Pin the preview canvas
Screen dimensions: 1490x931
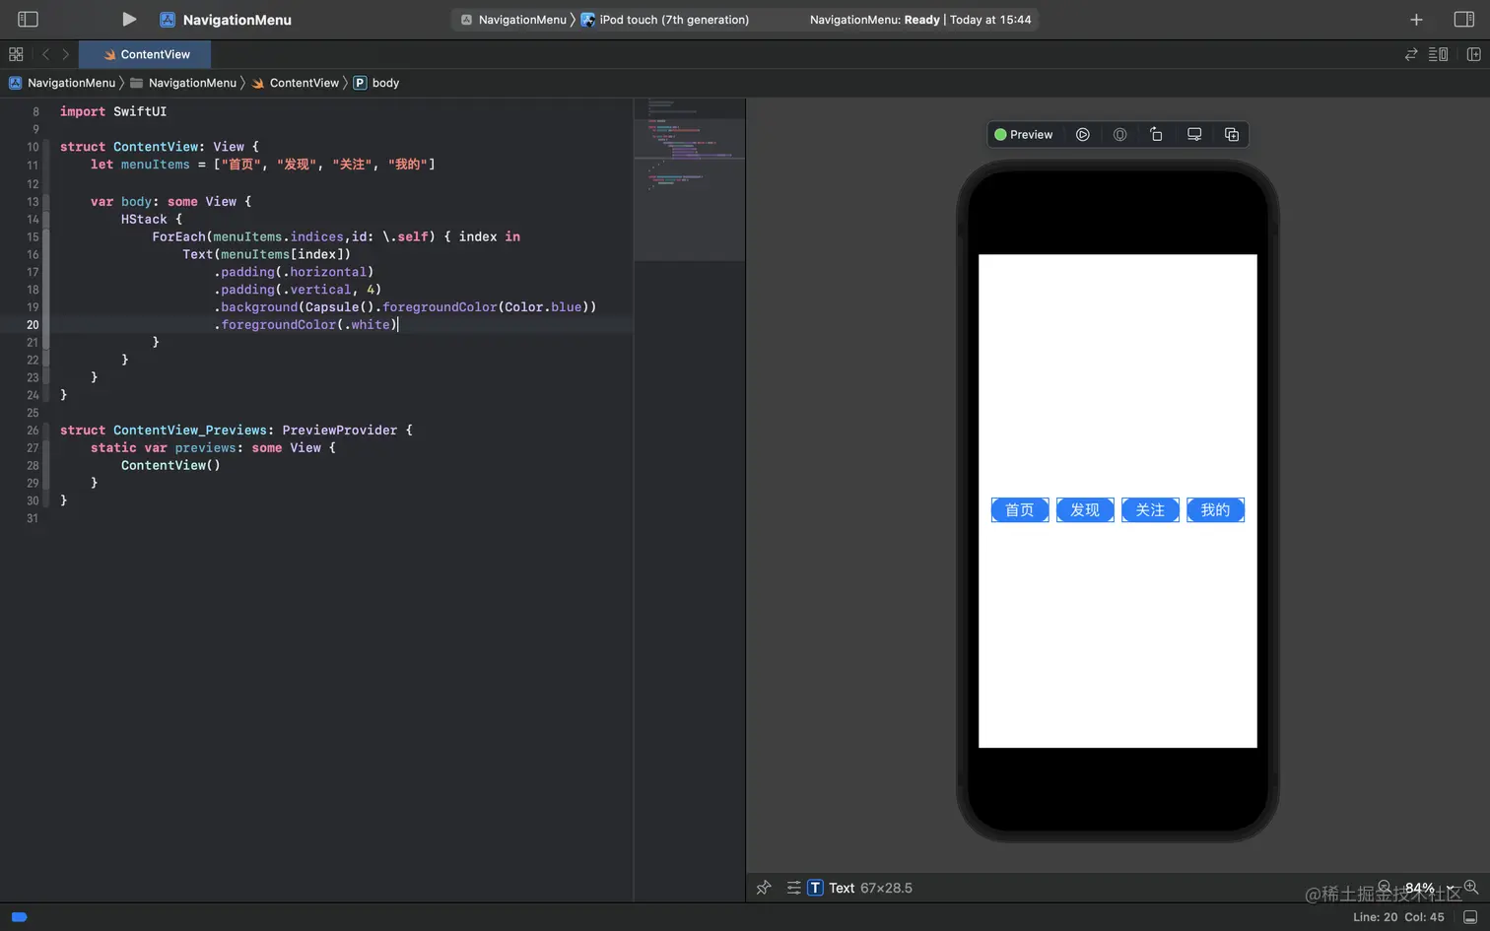click(x=764, y=888)
